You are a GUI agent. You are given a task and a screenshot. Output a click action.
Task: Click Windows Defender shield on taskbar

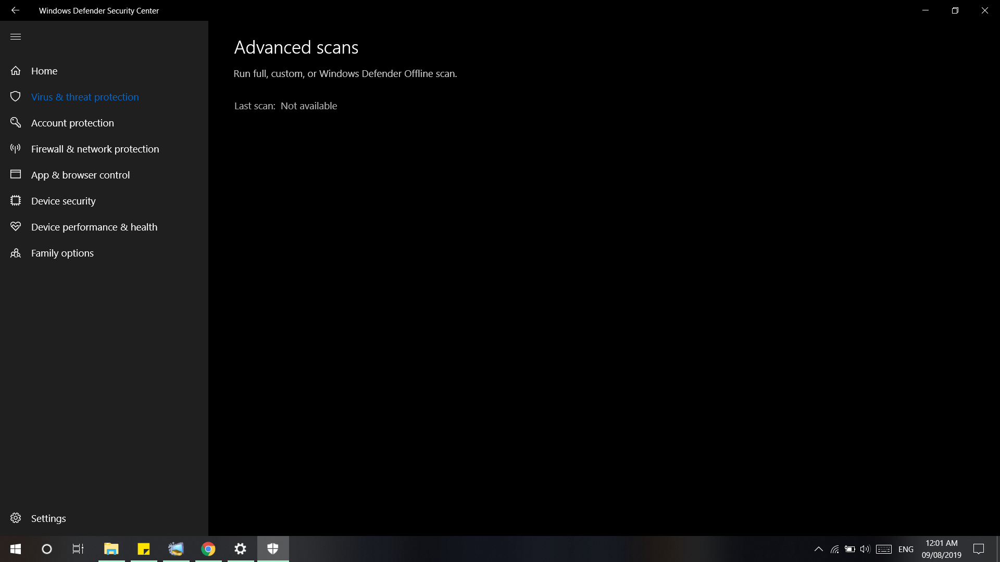pos(273,549)
